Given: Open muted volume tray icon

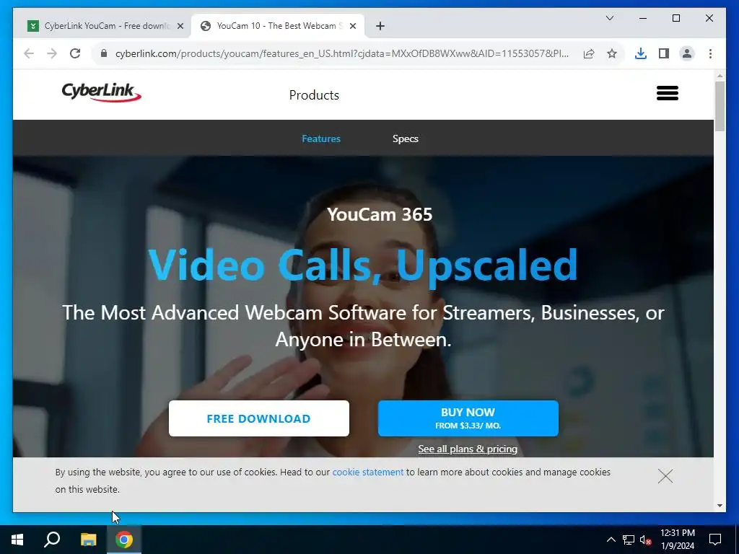Looking at the screenshot, I should pyautogui.click(x=646, y=540).
